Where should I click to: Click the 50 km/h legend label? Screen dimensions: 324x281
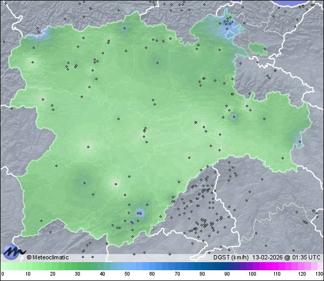(127, 274)
